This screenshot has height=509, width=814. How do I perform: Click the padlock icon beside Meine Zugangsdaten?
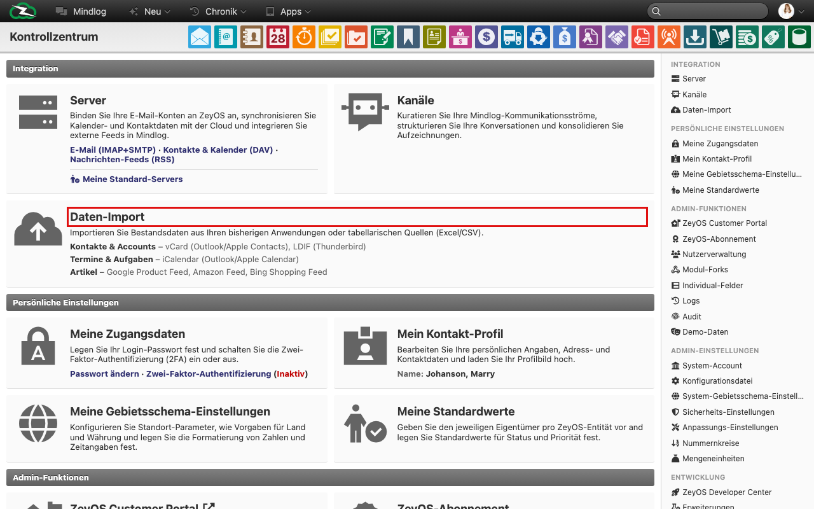(38, 346)
